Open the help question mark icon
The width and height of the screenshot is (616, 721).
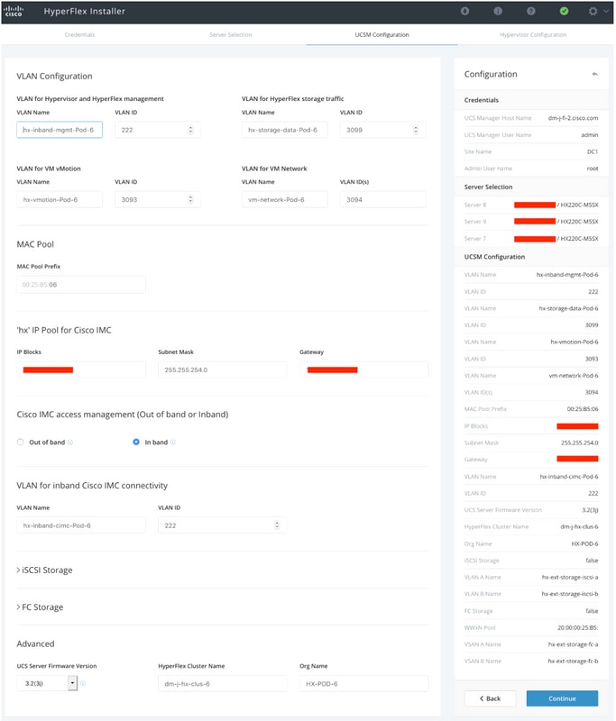531,11
